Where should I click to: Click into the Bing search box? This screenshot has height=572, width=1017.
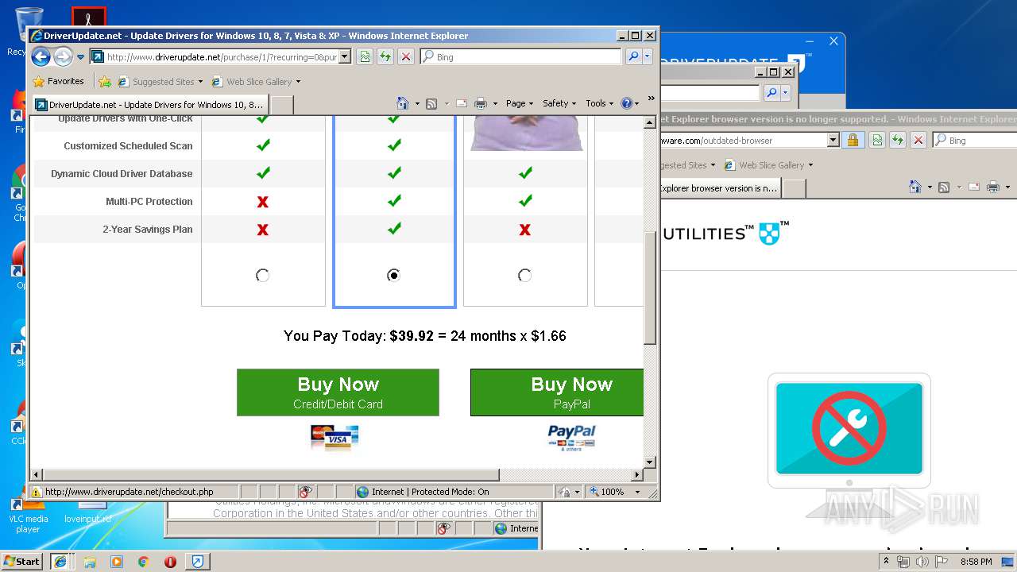pyautogui.click(x=521, y=56)
